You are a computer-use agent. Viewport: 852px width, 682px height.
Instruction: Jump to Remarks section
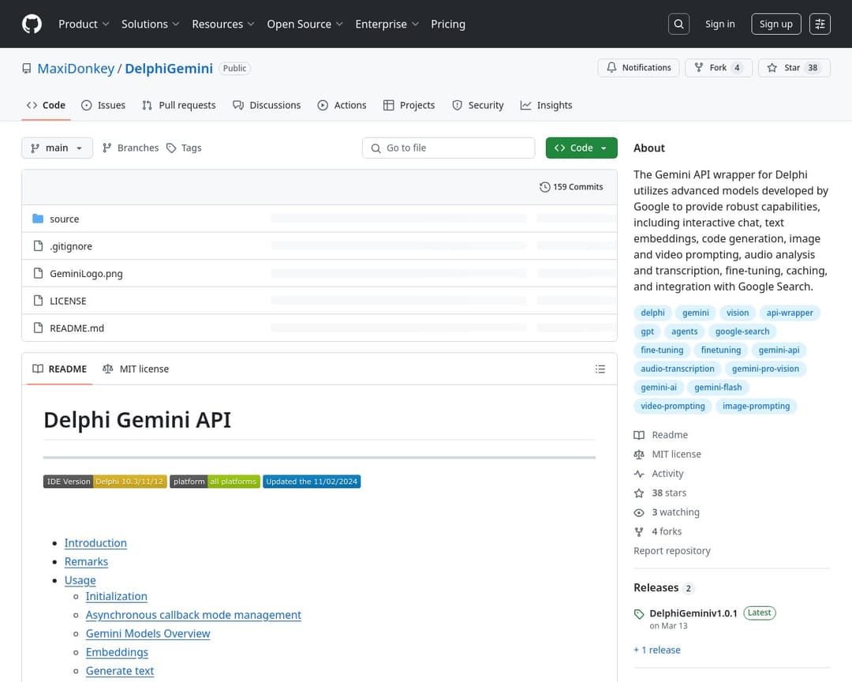pyautogui.click(x=86, y=561)
